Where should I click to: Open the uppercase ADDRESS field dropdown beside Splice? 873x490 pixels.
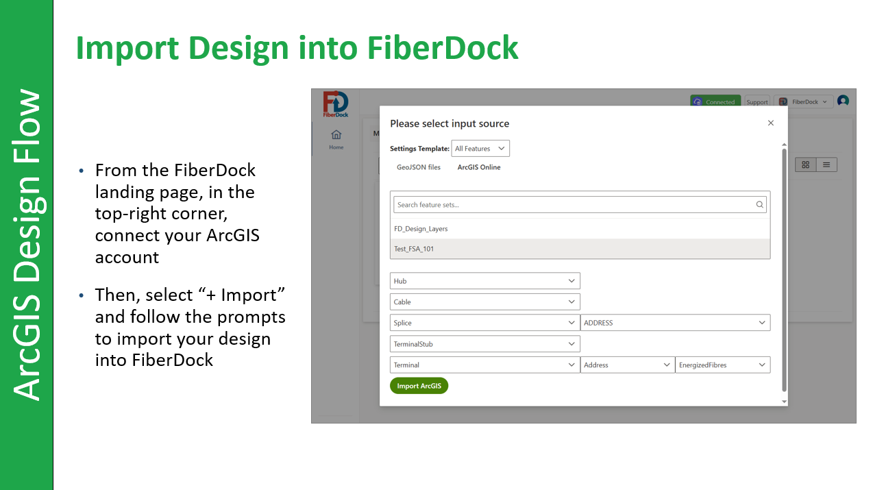[676, 323]
